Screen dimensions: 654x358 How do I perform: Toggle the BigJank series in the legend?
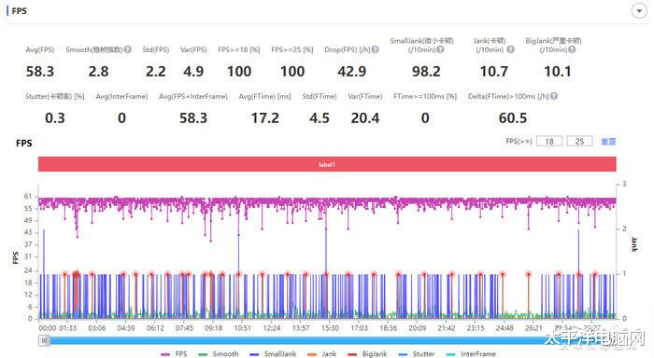(367, 354)
